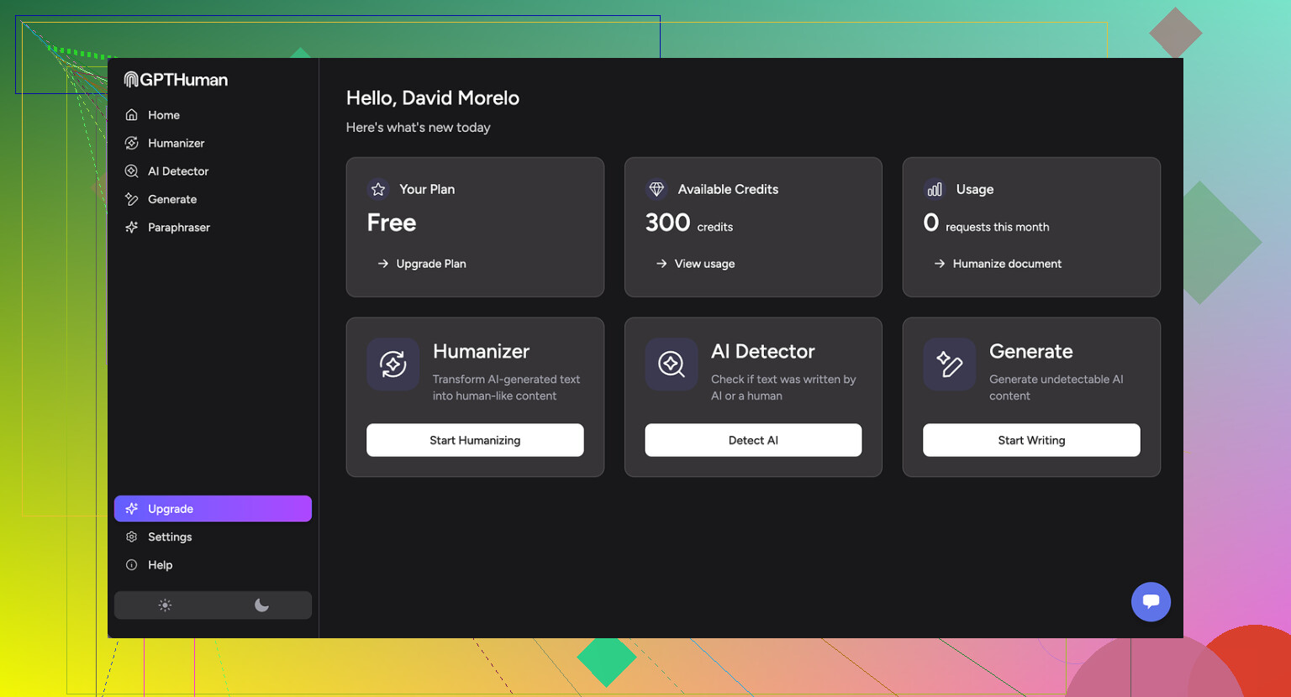Click the Humanizer card icon
Image resolution: width=1291 pixels, height=697 pixels.
[x=393, y=364]
